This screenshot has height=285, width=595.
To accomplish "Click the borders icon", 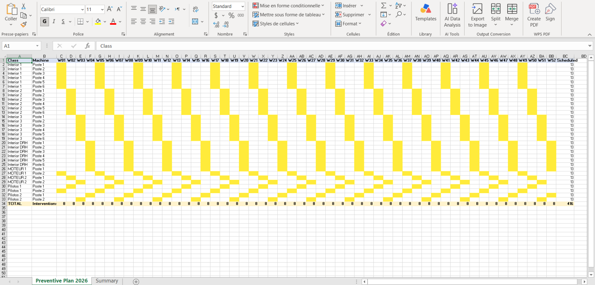I will click(x=80, y=22).
